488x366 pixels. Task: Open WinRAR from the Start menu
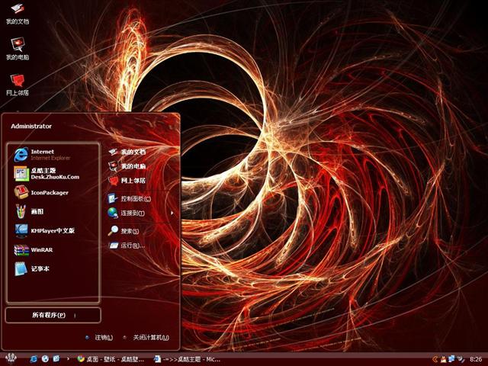(42, 249)
